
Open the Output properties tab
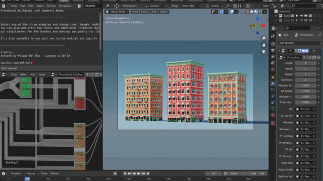[273, 50]
